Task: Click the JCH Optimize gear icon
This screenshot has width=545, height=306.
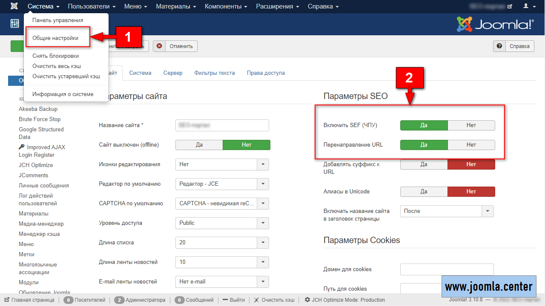Action: coord(307,300)
